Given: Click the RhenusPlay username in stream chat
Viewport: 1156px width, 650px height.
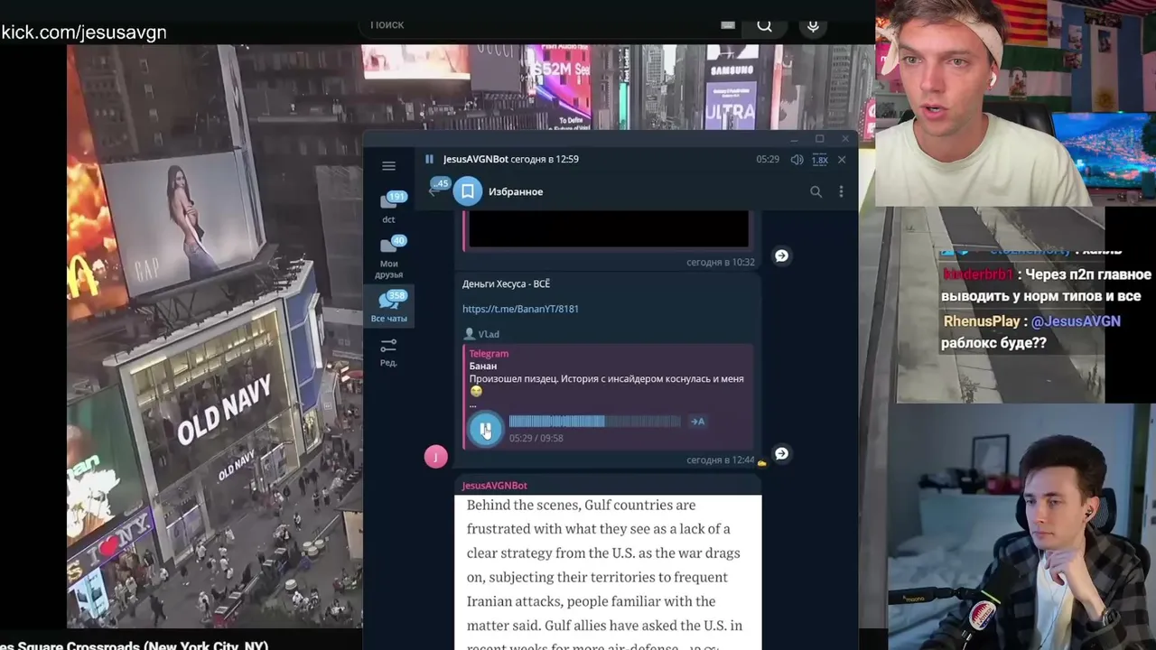Looking at the screenshot, I should point(982,321).
